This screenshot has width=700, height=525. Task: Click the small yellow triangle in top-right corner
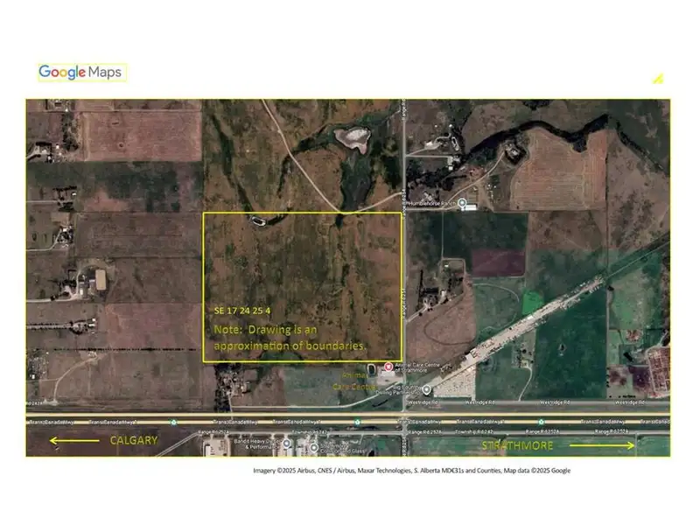point(657,79)
